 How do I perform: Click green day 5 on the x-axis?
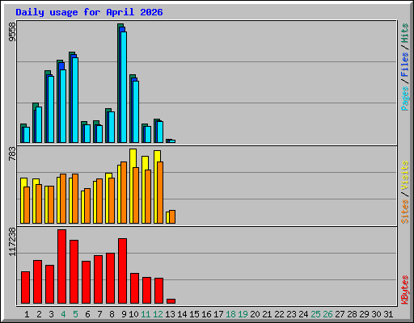click(75, 314)
